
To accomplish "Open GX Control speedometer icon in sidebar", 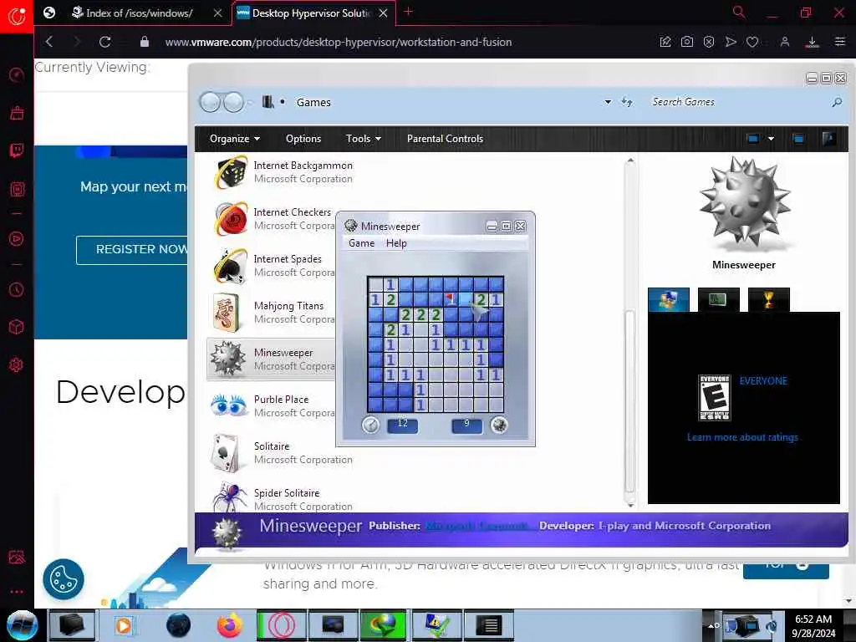I will 17,74.
